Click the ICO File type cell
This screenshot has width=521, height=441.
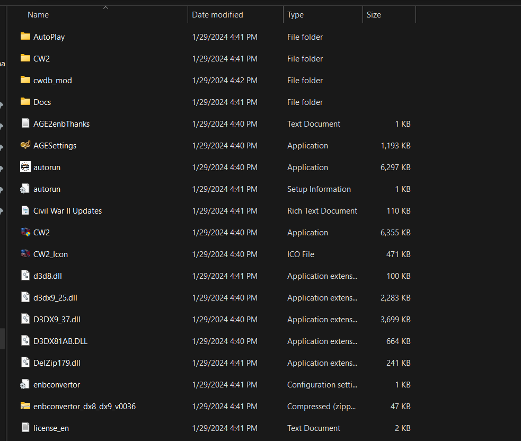(301, 254)
